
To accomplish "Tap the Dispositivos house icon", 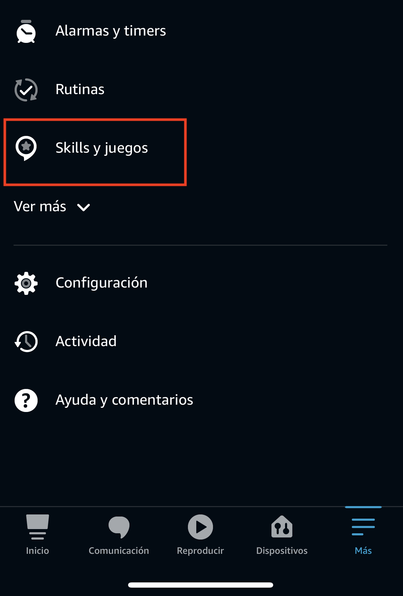I will click(x=282, y=527).
